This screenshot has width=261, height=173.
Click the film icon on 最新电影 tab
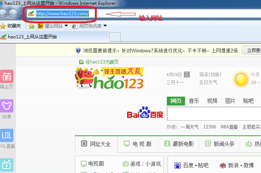tap(167, 143)
